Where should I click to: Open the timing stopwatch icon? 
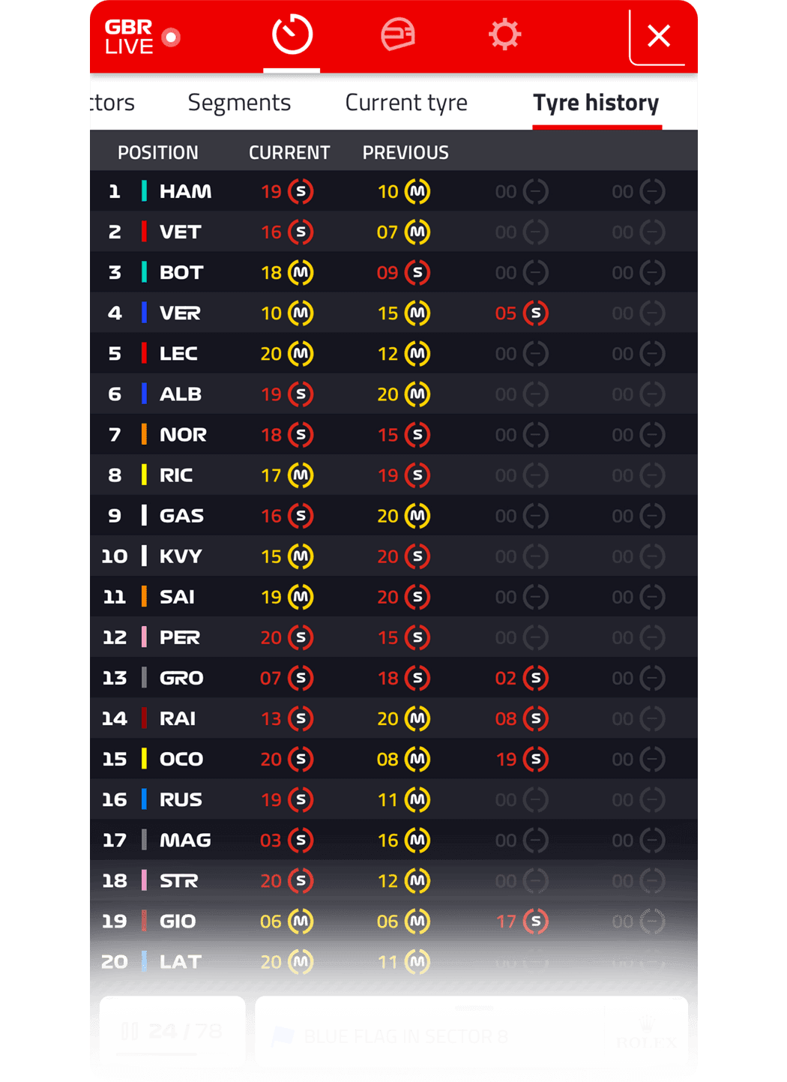(x=292, y=34)
